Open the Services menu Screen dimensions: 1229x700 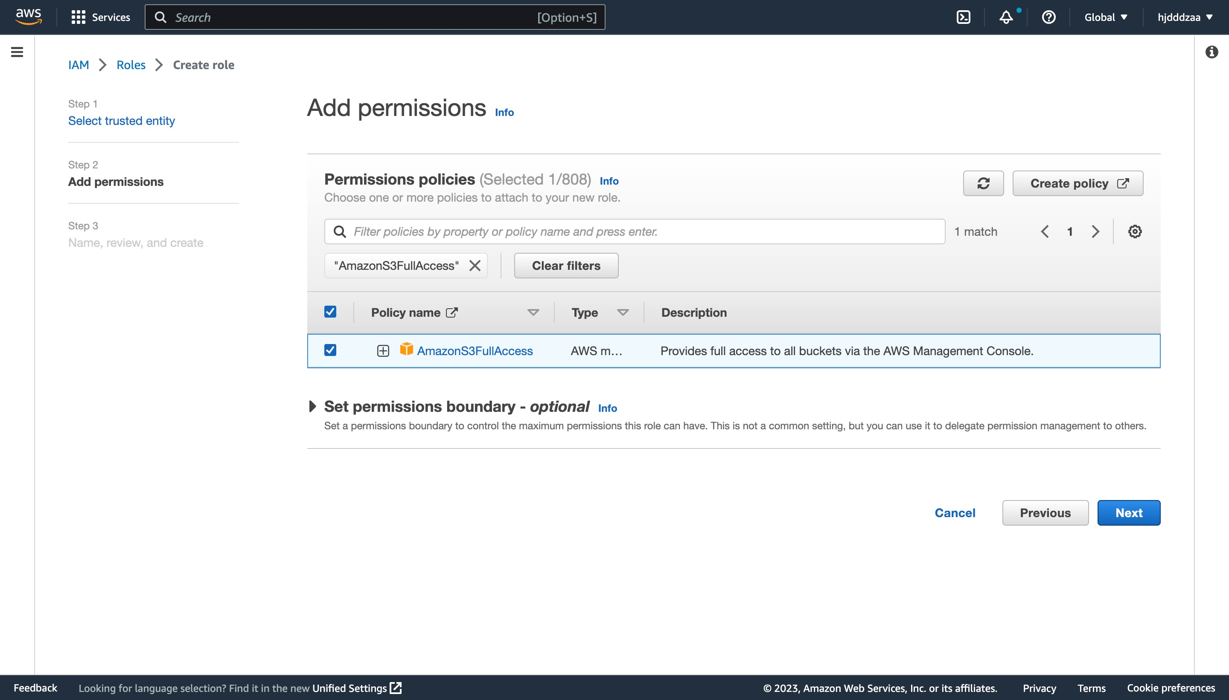pos(101,17)
